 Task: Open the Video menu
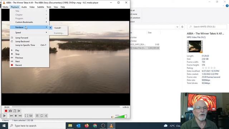click(32, 7)
